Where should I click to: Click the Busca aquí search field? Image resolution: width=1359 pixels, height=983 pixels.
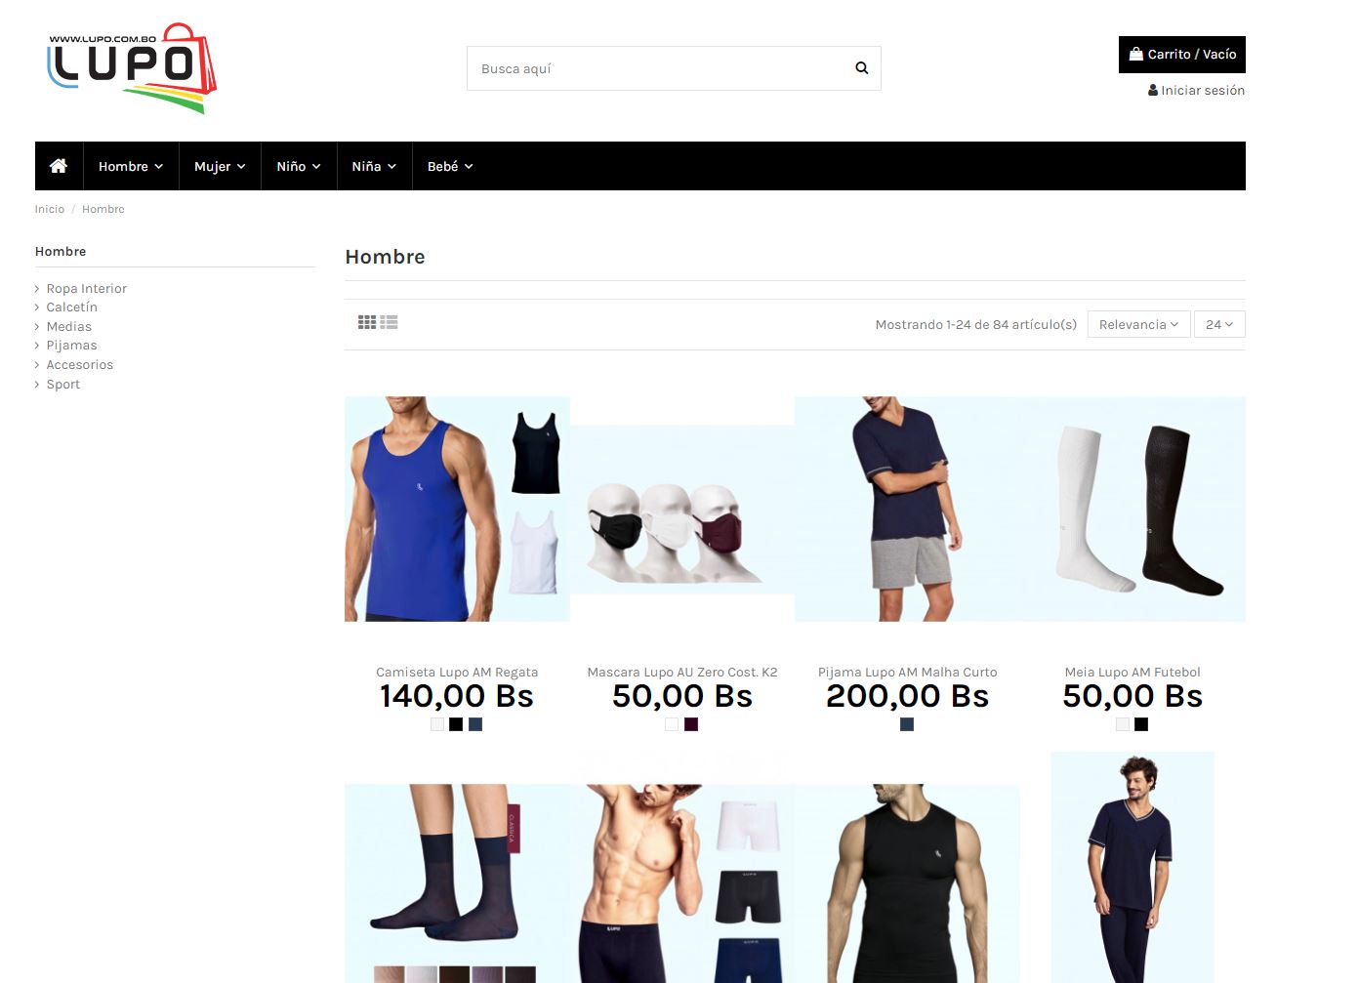(654, 68)
